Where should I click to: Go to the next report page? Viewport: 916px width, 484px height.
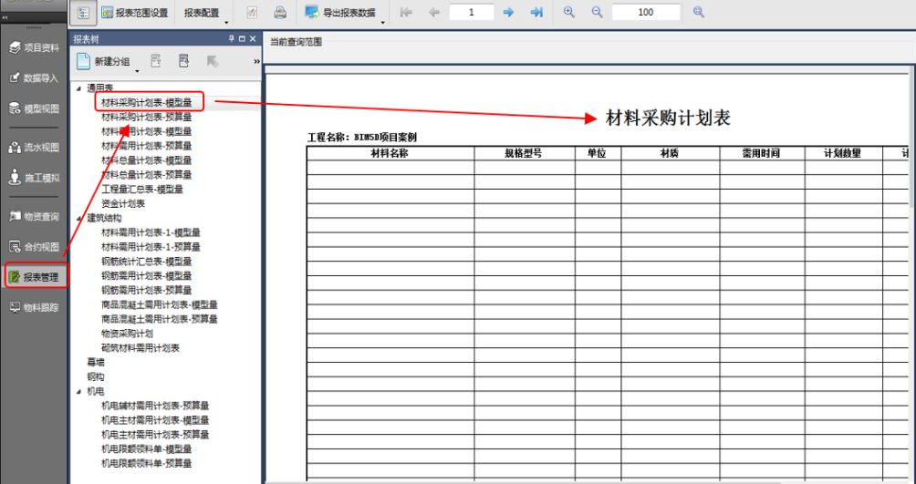(509, 12)
